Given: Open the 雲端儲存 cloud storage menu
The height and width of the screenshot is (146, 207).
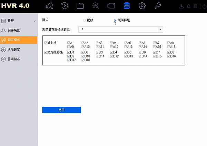Looking at the screenshot, I should point(19,59).
